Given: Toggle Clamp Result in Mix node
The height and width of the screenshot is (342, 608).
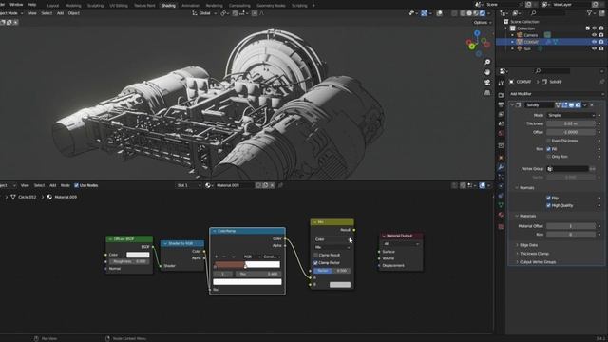Looking at the screenshot, I should (x=315, y=255).
